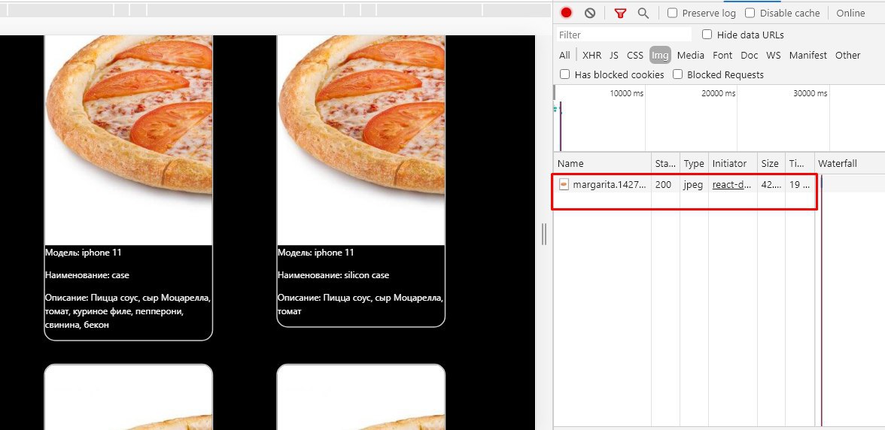The image size is (885, 430).
Task: Click the pizza image on the case card
Action: [128, 140]
